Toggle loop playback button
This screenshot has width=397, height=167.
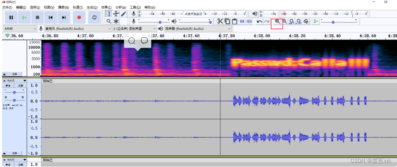94,17
